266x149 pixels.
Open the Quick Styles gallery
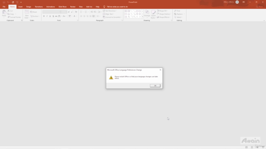153,14
